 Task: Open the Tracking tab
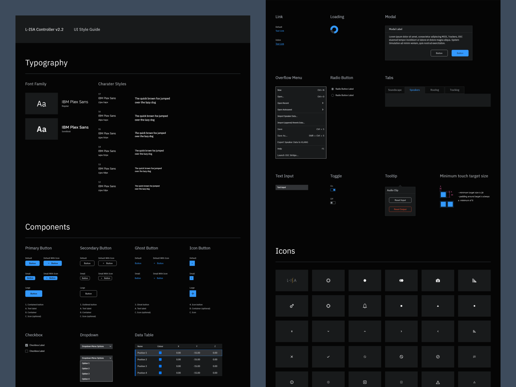point(454,90)
